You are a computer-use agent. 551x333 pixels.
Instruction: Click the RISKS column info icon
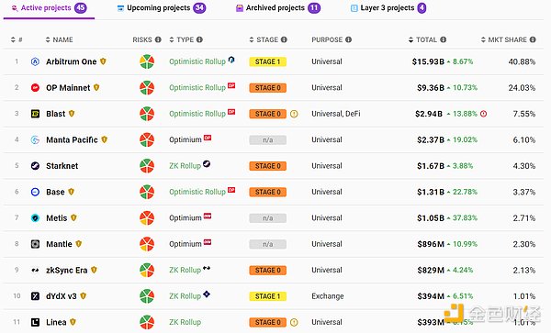[158, 39]
